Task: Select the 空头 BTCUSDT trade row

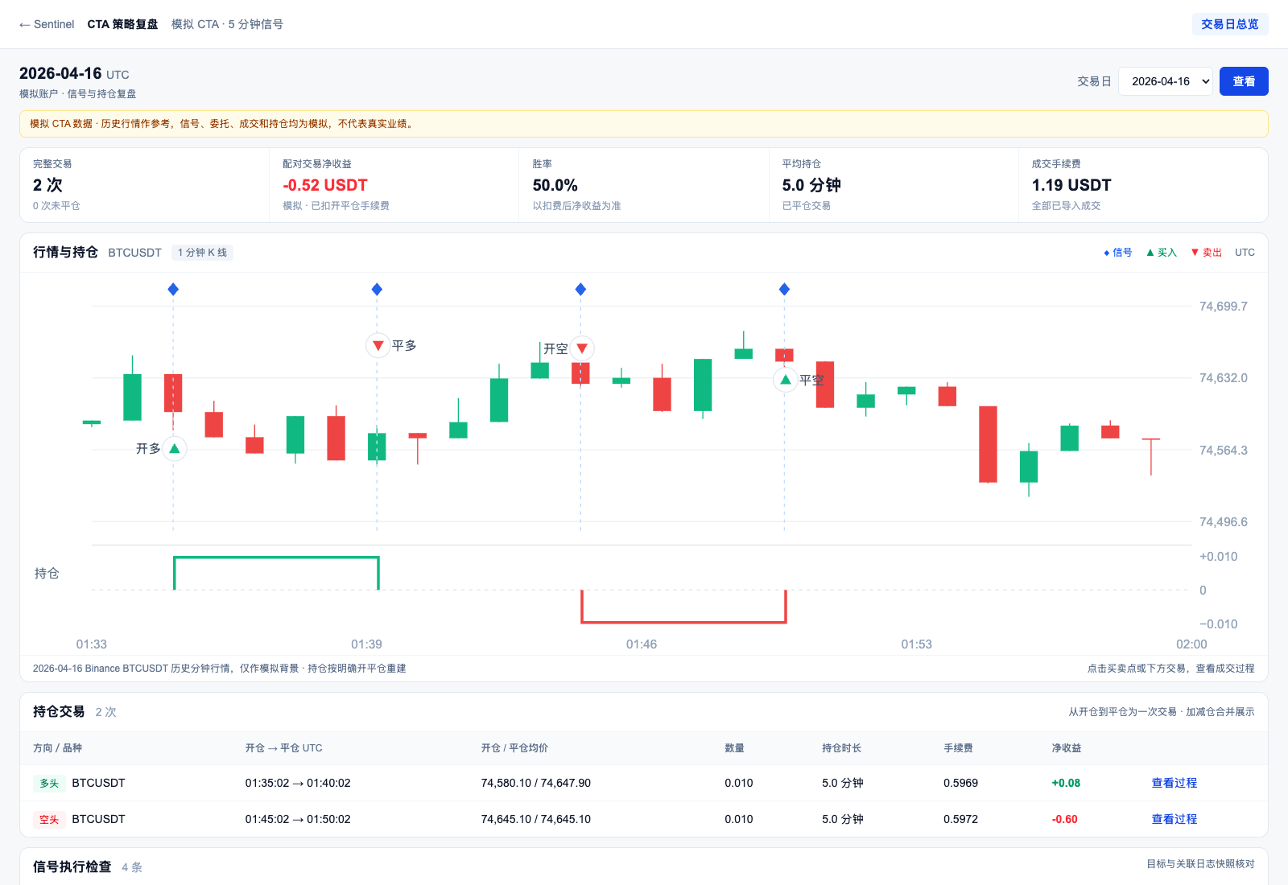Action: point(644,819)
